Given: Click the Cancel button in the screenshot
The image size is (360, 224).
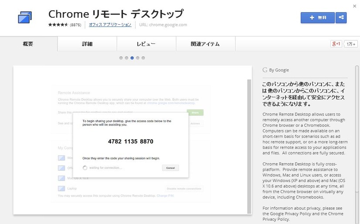Looking at the screenshot, I should coord(170,168).
